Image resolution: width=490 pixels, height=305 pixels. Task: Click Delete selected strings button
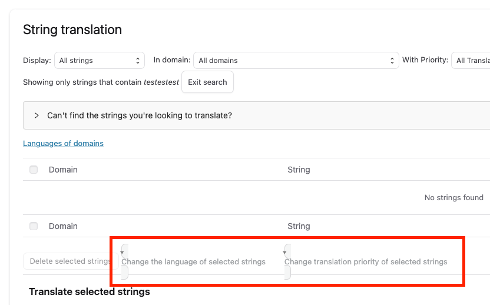(x=69, y=261)
